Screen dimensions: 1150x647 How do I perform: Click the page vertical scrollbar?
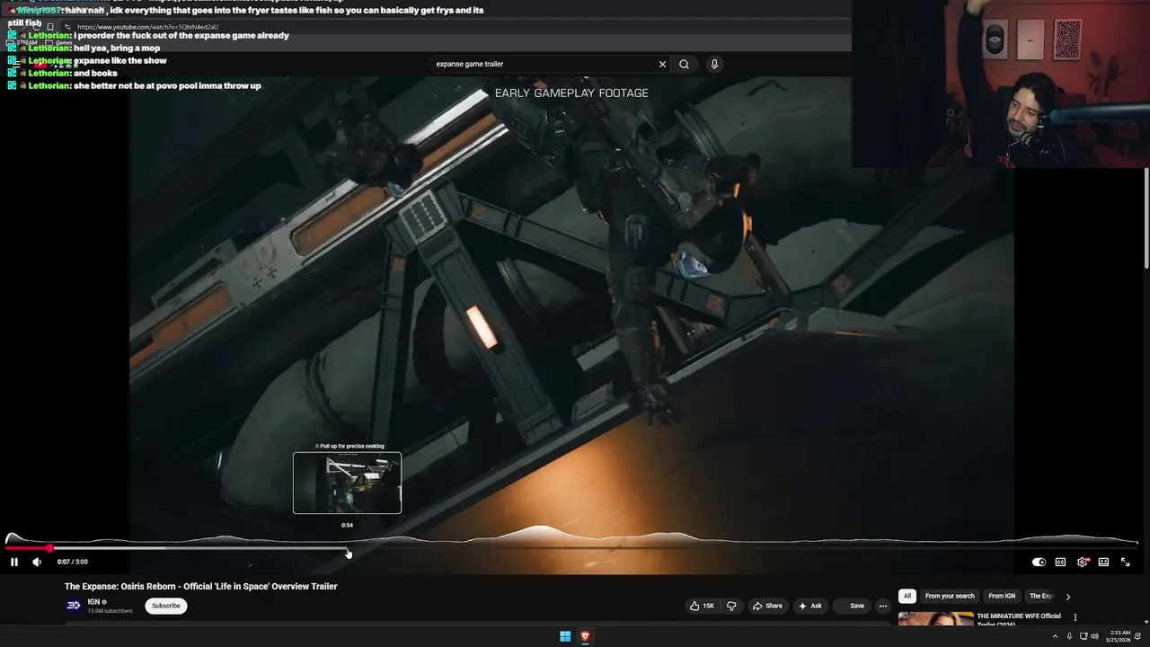pos(1146,218)
